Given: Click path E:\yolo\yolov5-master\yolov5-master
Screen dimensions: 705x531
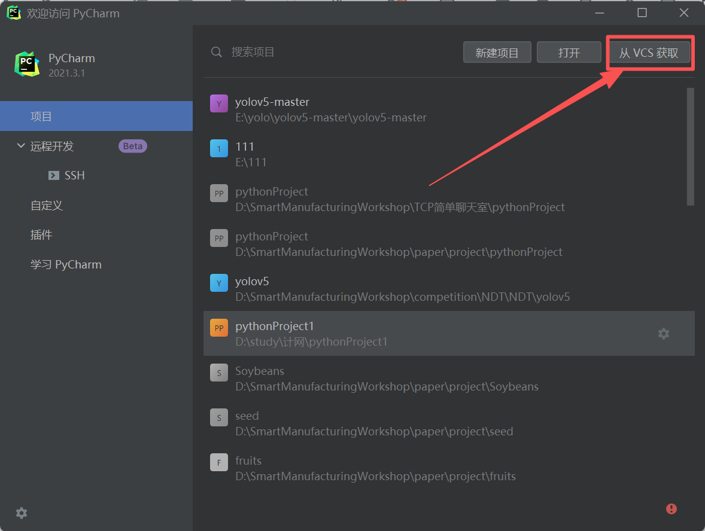Looking at the screenshot, I should [330, 118].
